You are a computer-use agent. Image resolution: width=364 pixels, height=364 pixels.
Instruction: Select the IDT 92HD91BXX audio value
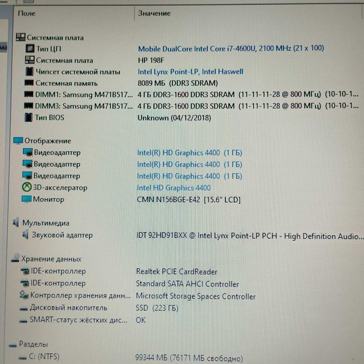point(250,236)
